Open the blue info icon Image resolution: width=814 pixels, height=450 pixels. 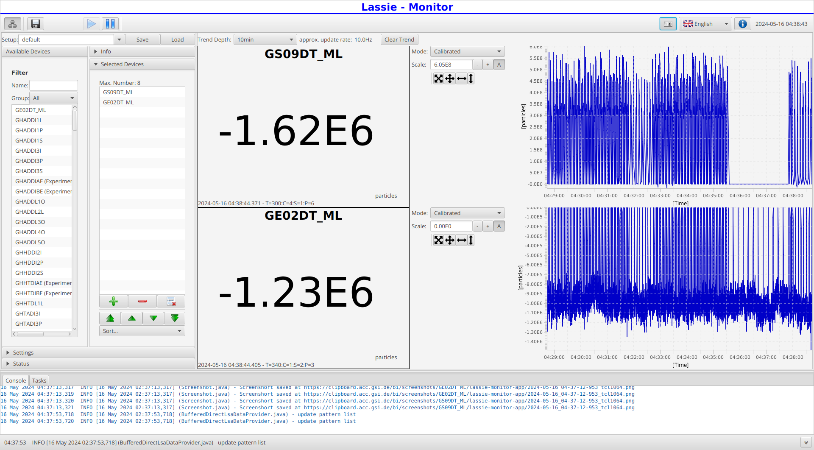[742, 24]
